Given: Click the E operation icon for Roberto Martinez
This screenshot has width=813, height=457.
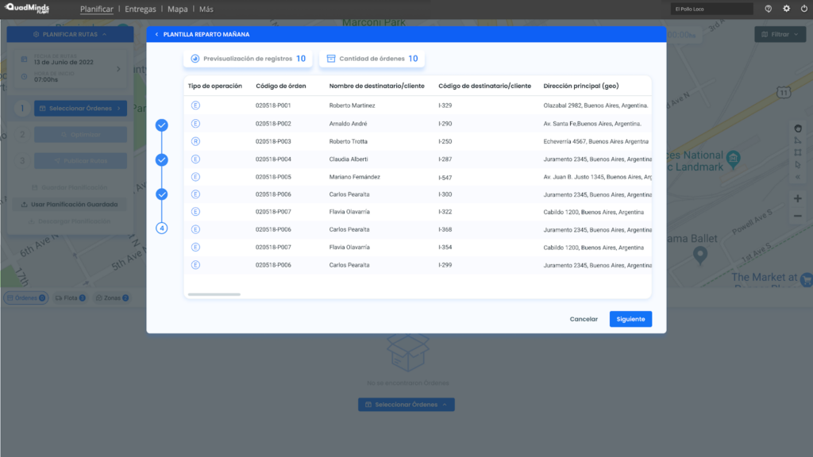Looking at the screenshot, I should point(195,106).
